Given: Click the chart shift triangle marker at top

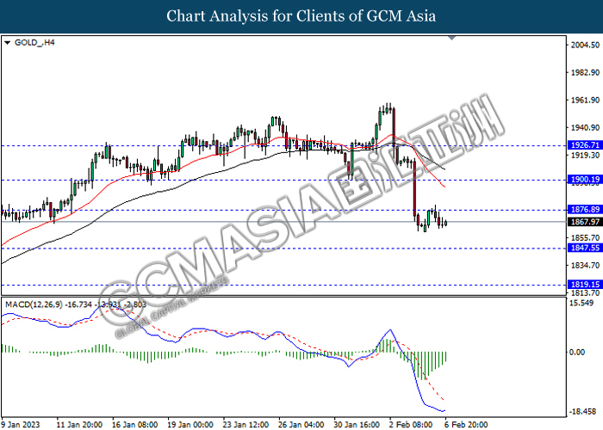Looking at the screenshot, I should tap(452, 38).
